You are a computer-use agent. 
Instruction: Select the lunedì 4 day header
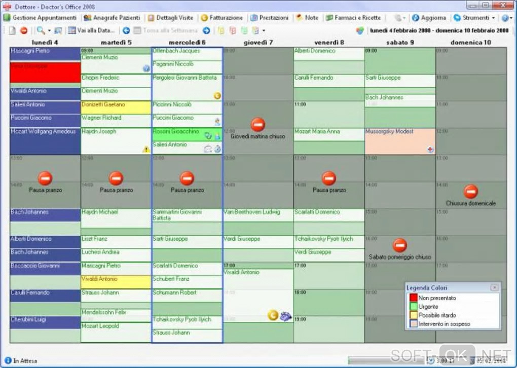click(45, 42)
